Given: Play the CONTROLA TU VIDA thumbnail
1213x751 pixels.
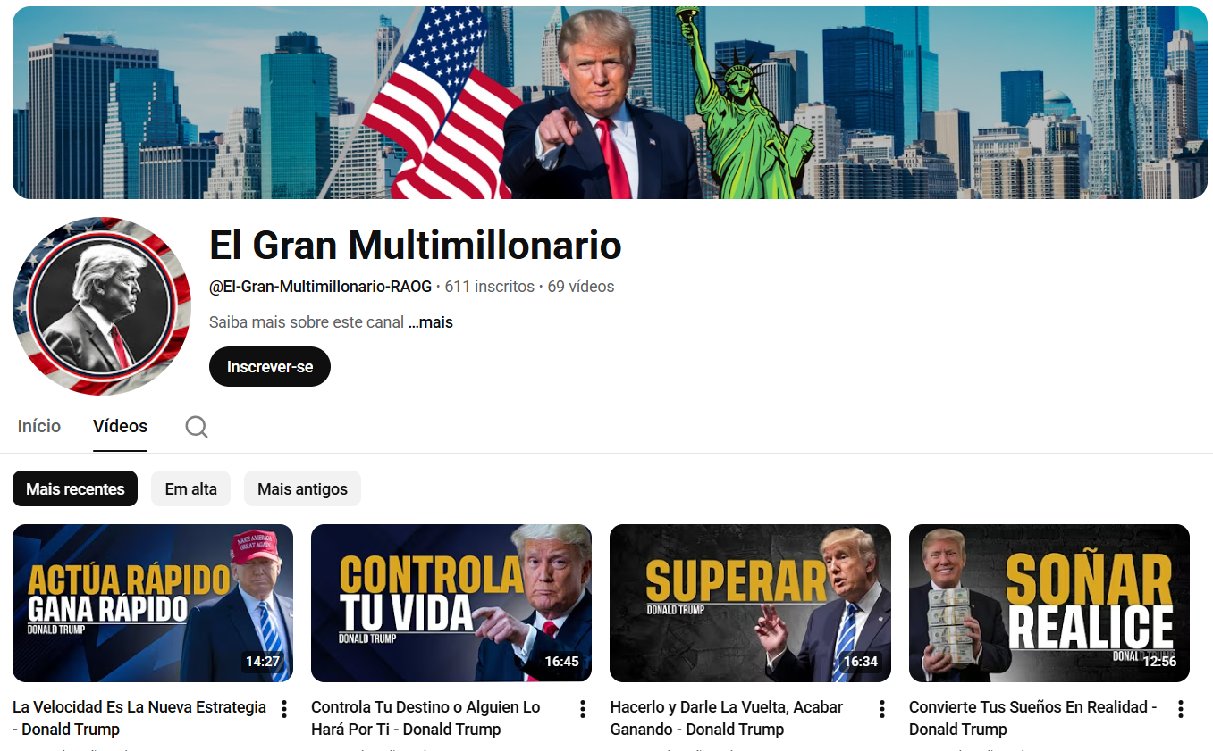Looking at the screenshot, I should coord(451,603).
